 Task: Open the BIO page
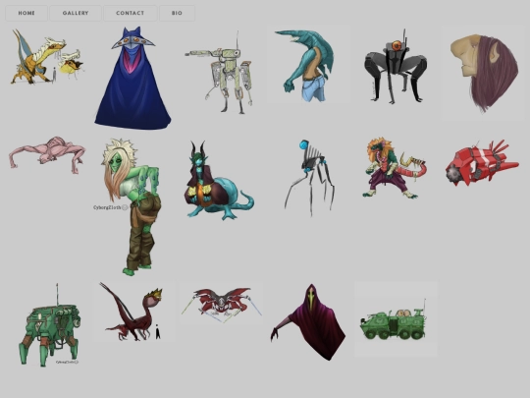tap(177, 13)
